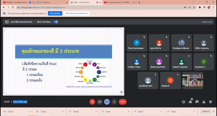Open the activities panel

204,102
